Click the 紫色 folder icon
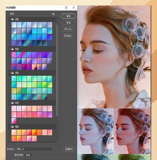 coord(13,49)
